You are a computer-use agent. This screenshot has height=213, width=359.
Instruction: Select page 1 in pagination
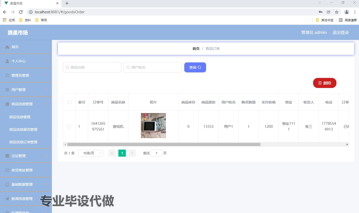[122, 153]
